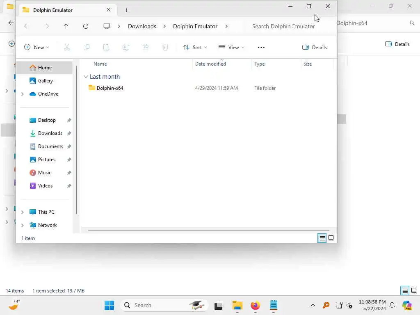The image size is (420, 315).
Task: Click the horizontal scrollbar in file list
Action: click(208, 230)
